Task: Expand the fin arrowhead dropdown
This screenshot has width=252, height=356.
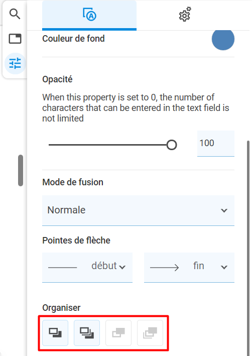Action: point(189,268)
